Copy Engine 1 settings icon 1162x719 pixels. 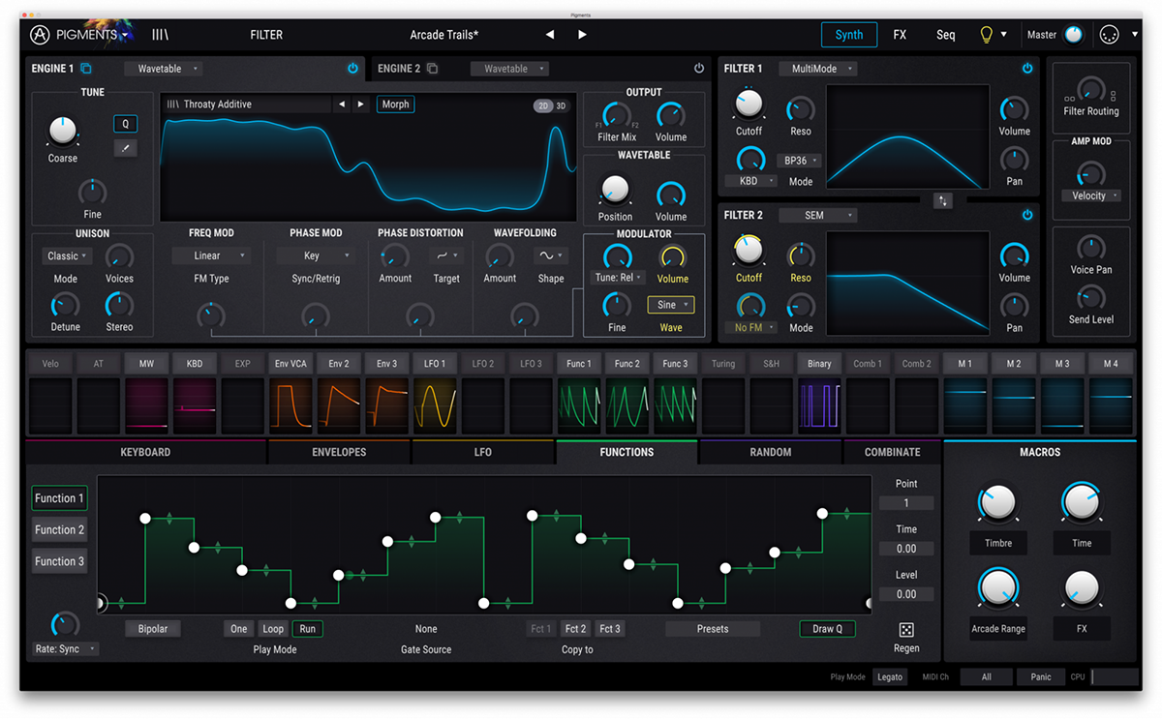coord(86,69)
